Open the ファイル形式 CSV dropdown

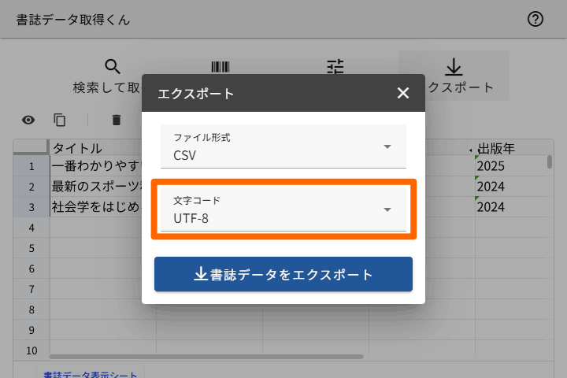283,146
